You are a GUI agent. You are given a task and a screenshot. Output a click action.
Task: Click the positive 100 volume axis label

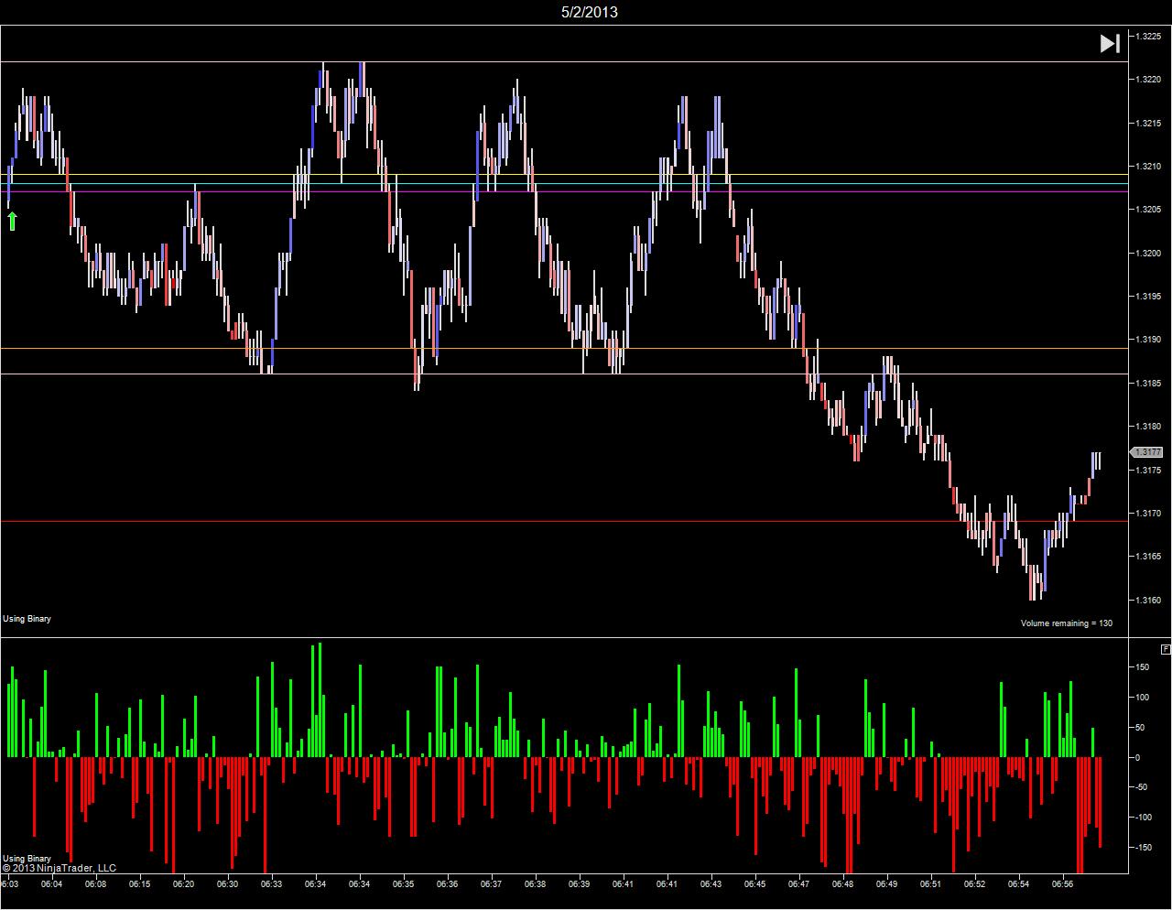point(1142,698)
